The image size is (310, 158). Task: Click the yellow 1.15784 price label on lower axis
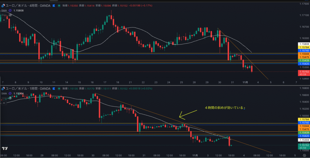[x=304, y=120]
